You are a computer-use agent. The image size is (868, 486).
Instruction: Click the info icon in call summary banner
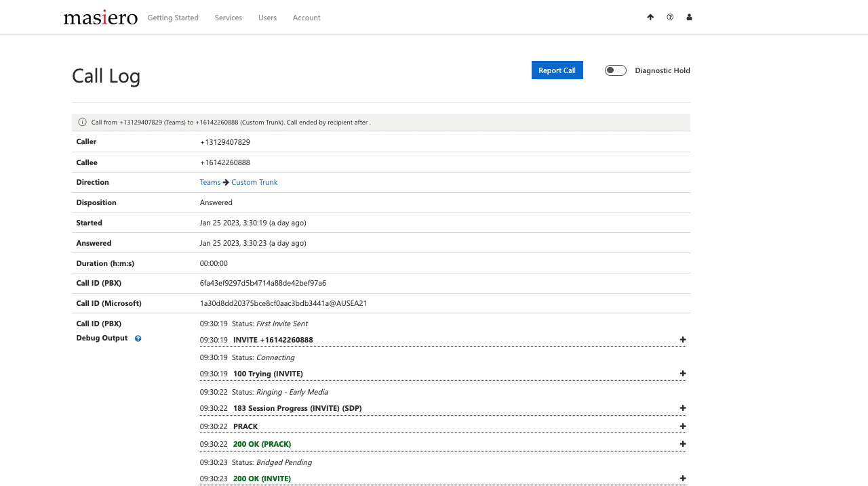(x=82, y=122)
